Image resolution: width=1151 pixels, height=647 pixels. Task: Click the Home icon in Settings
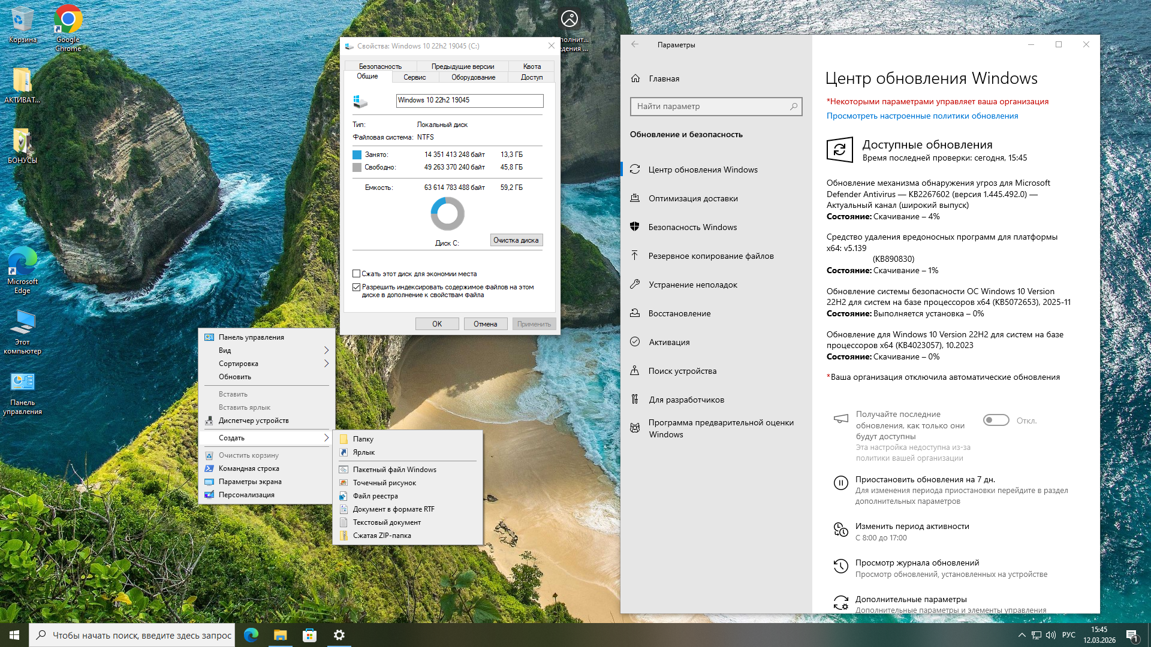(635, 78)
